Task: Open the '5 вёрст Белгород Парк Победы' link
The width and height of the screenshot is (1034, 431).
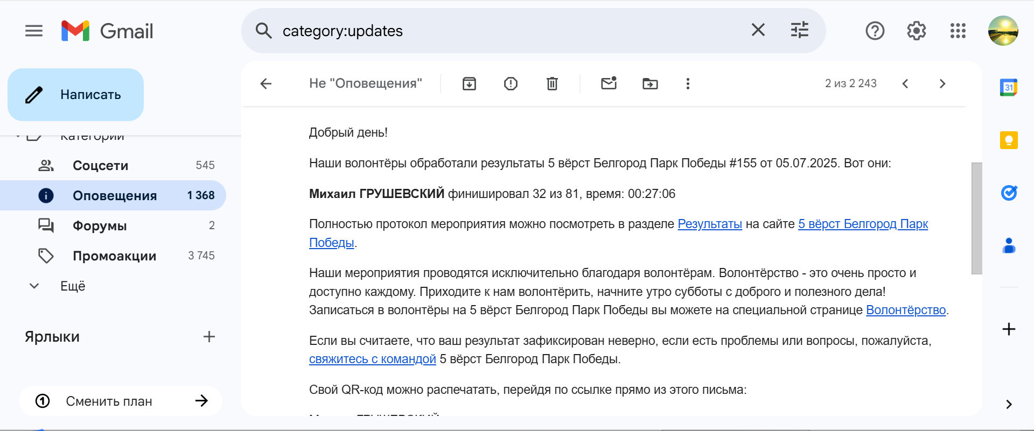Action: point(863,224)
